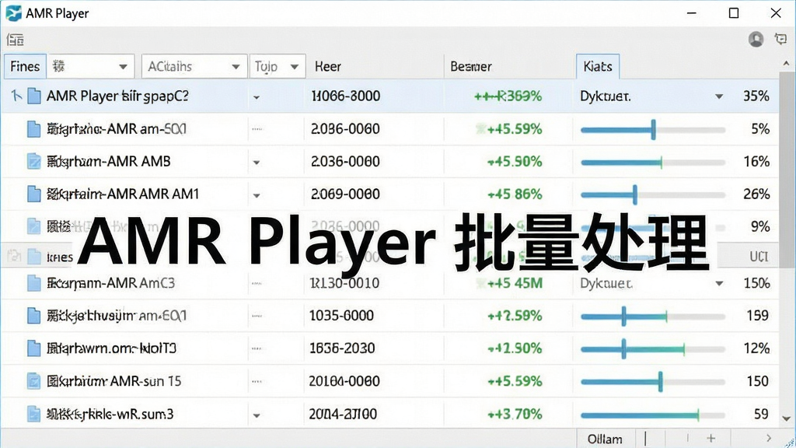796x448 pixels.
Task: Select the +45.59% value in am-S00 row
Action: coord(515,129)
